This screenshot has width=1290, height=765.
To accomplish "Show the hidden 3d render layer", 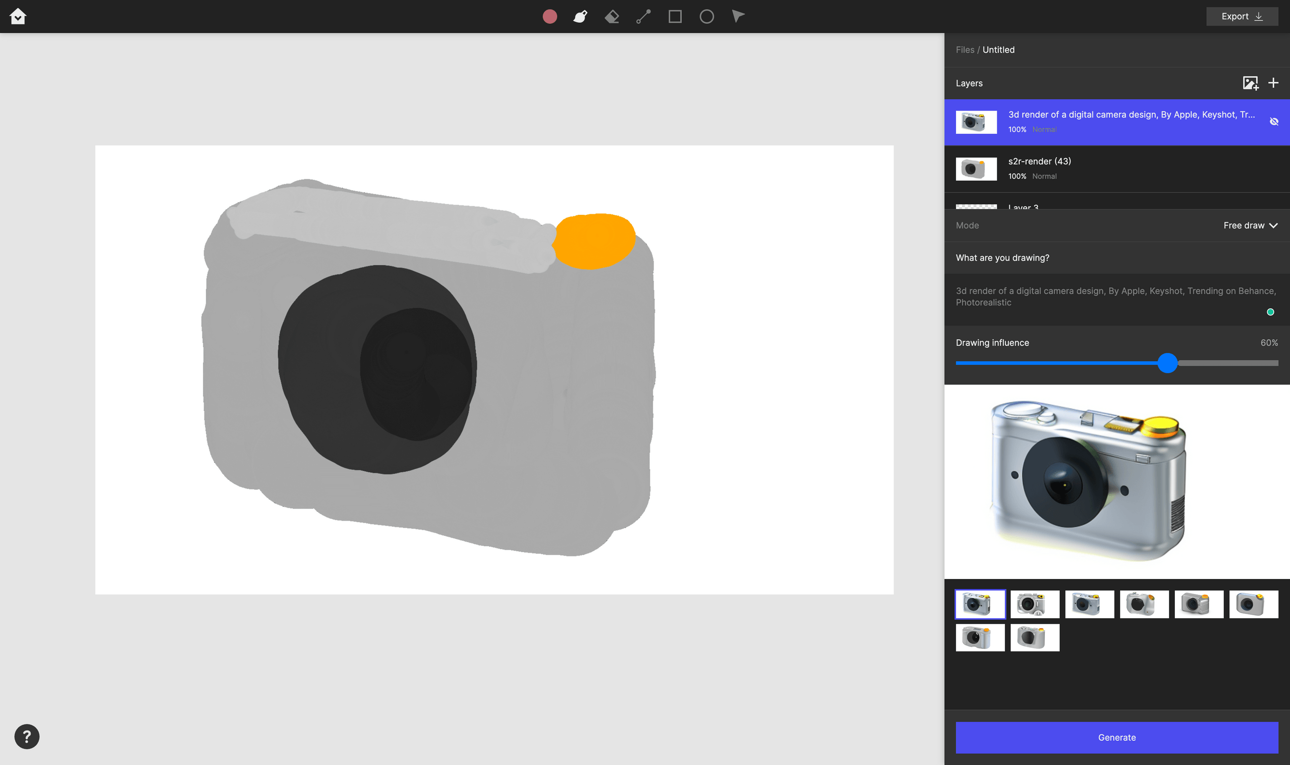I will (1275, 122).
